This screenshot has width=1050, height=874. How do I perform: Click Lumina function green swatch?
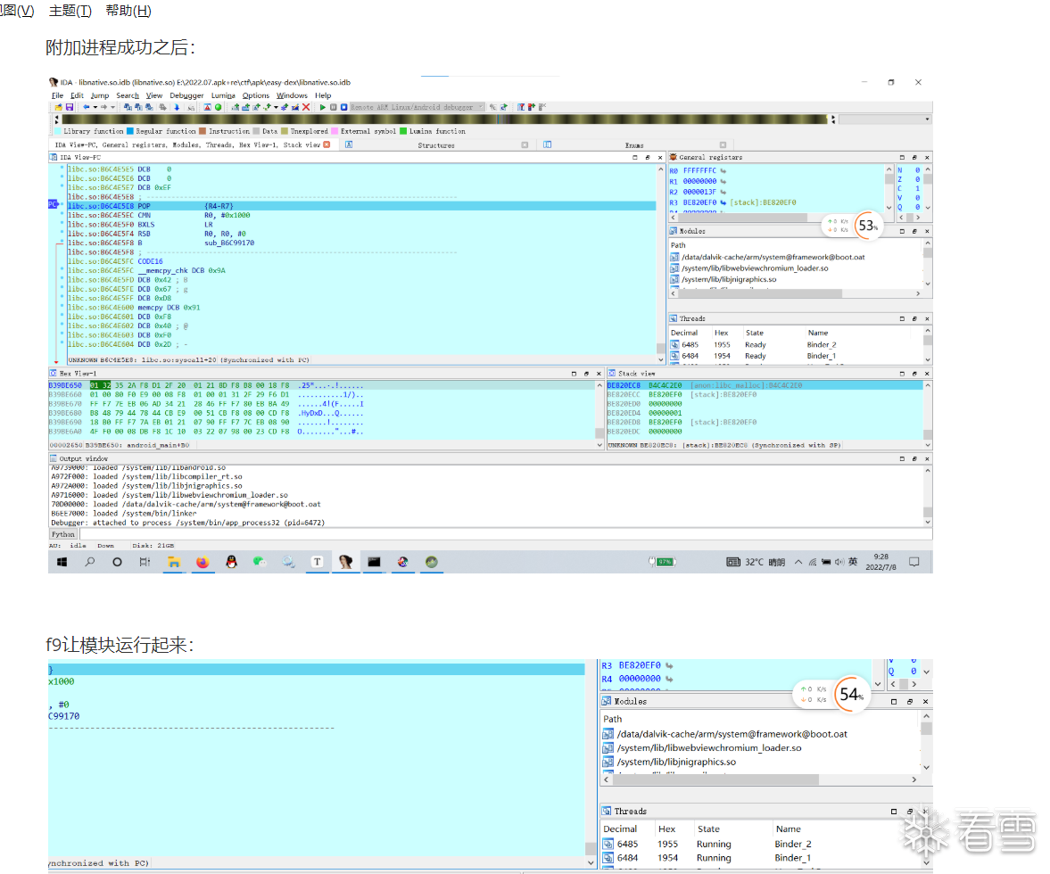[403, 131]
